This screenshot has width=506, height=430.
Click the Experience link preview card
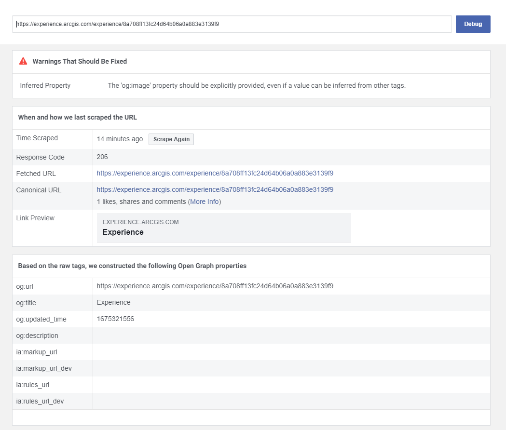click(x=224, y=228)
